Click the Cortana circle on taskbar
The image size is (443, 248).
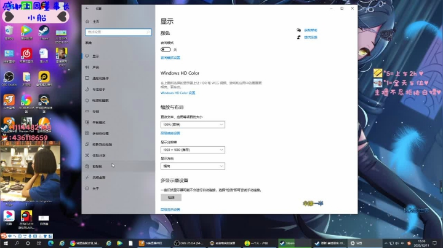click(28, 243)
